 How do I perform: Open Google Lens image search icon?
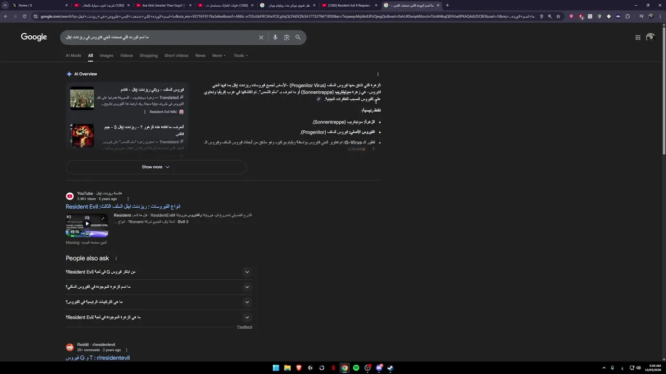click(287, 37)
